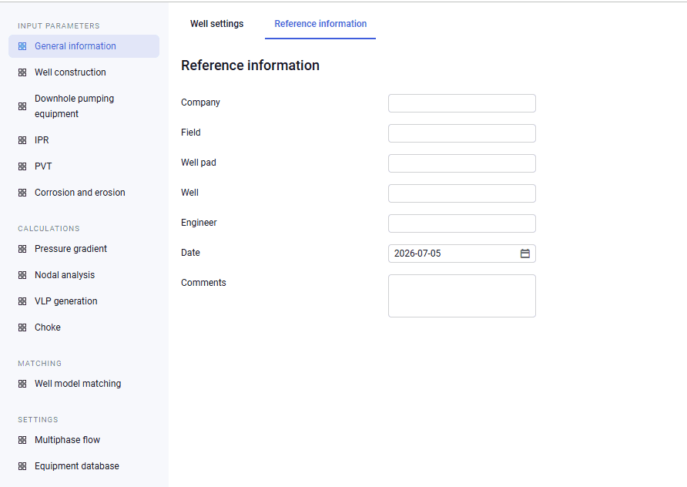Open the calendar picker in Date field
The image size is (687, 487).
tap(525, 254)
